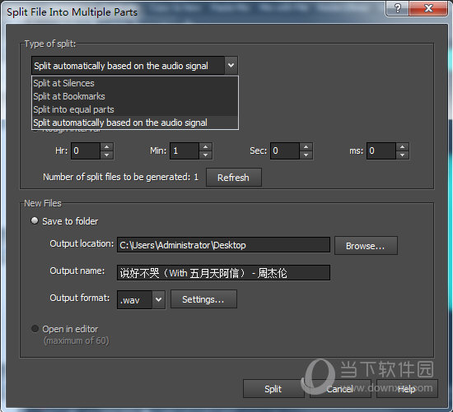Click the Hr input field
The image size is (453, 412).
86,150
